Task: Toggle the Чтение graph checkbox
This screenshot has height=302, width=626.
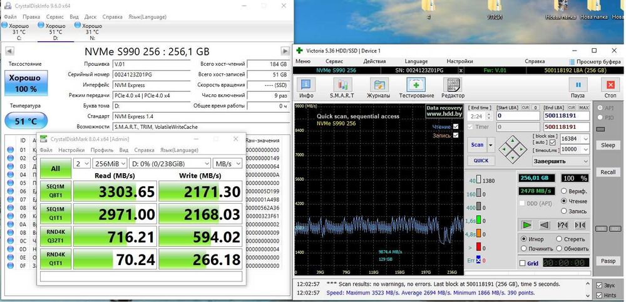Action: [456, 126]
